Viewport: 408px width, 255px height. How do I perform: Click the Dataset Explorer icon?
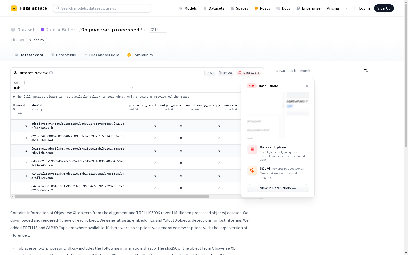(252, 149)
